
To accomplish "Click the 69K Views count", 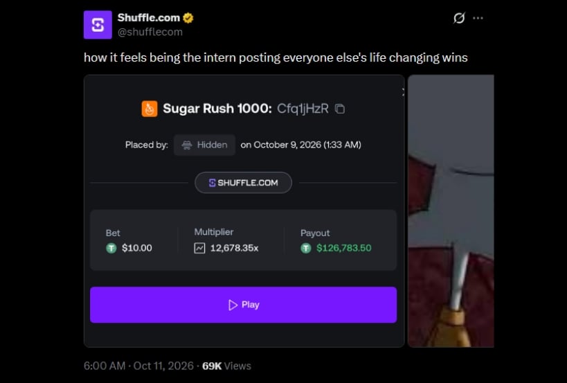I will 226,366.
